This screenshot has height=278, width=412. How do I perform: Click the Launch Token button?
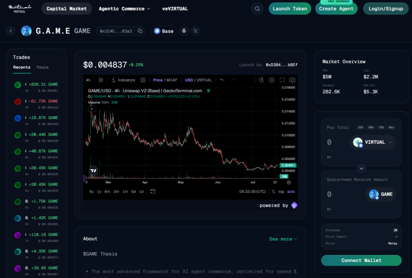pyautogui.click(x=290, y=9)
